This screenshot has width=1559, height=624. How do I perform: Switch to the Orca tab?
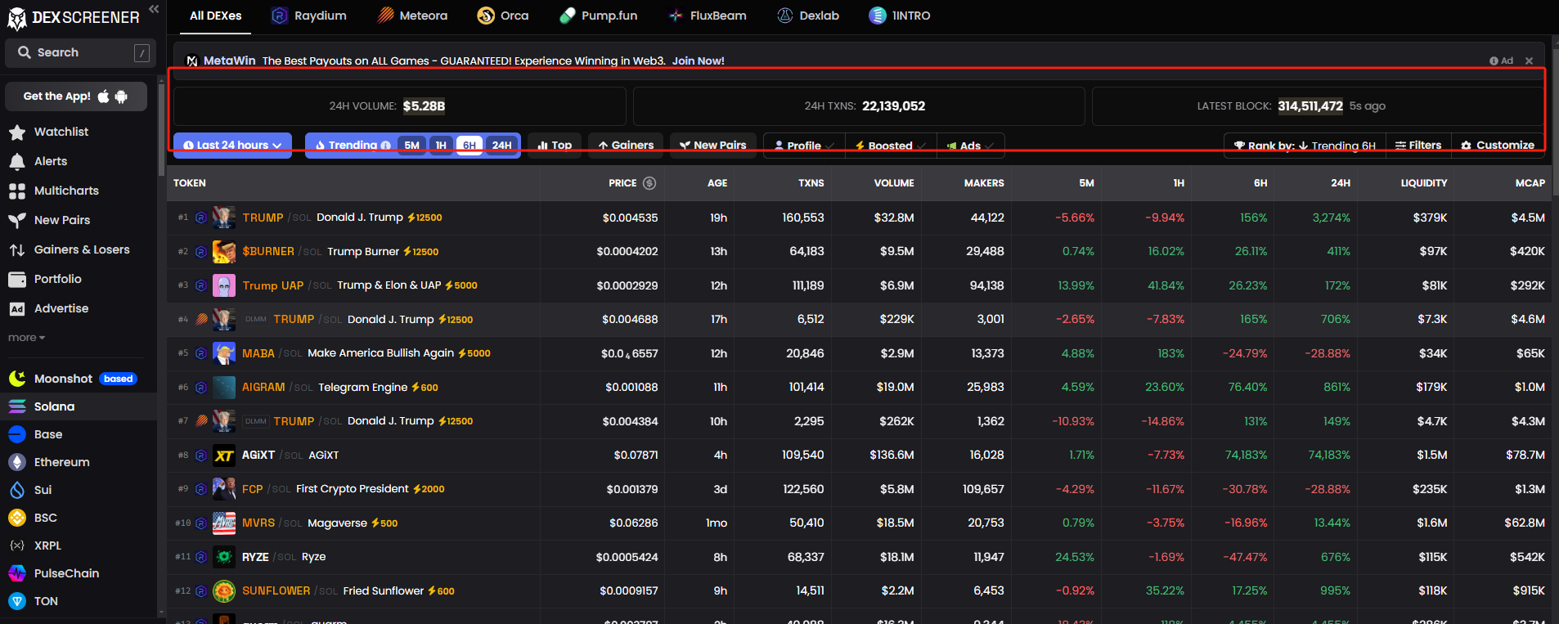503,16
